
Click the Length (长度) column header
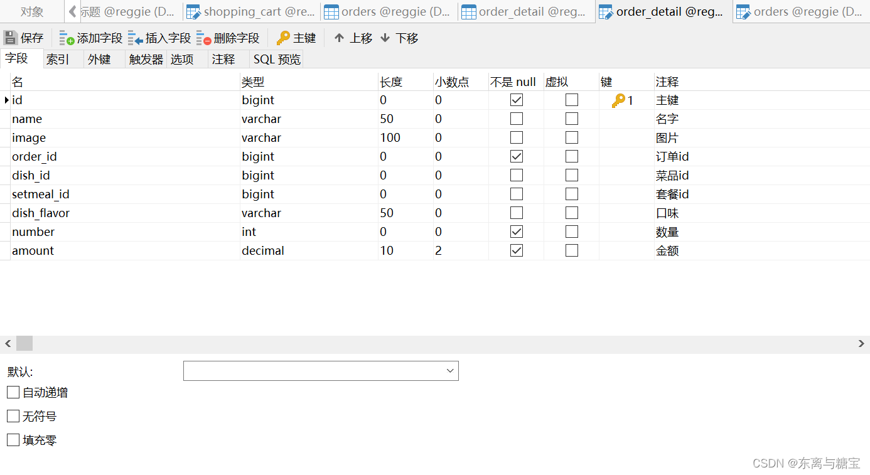405,82
